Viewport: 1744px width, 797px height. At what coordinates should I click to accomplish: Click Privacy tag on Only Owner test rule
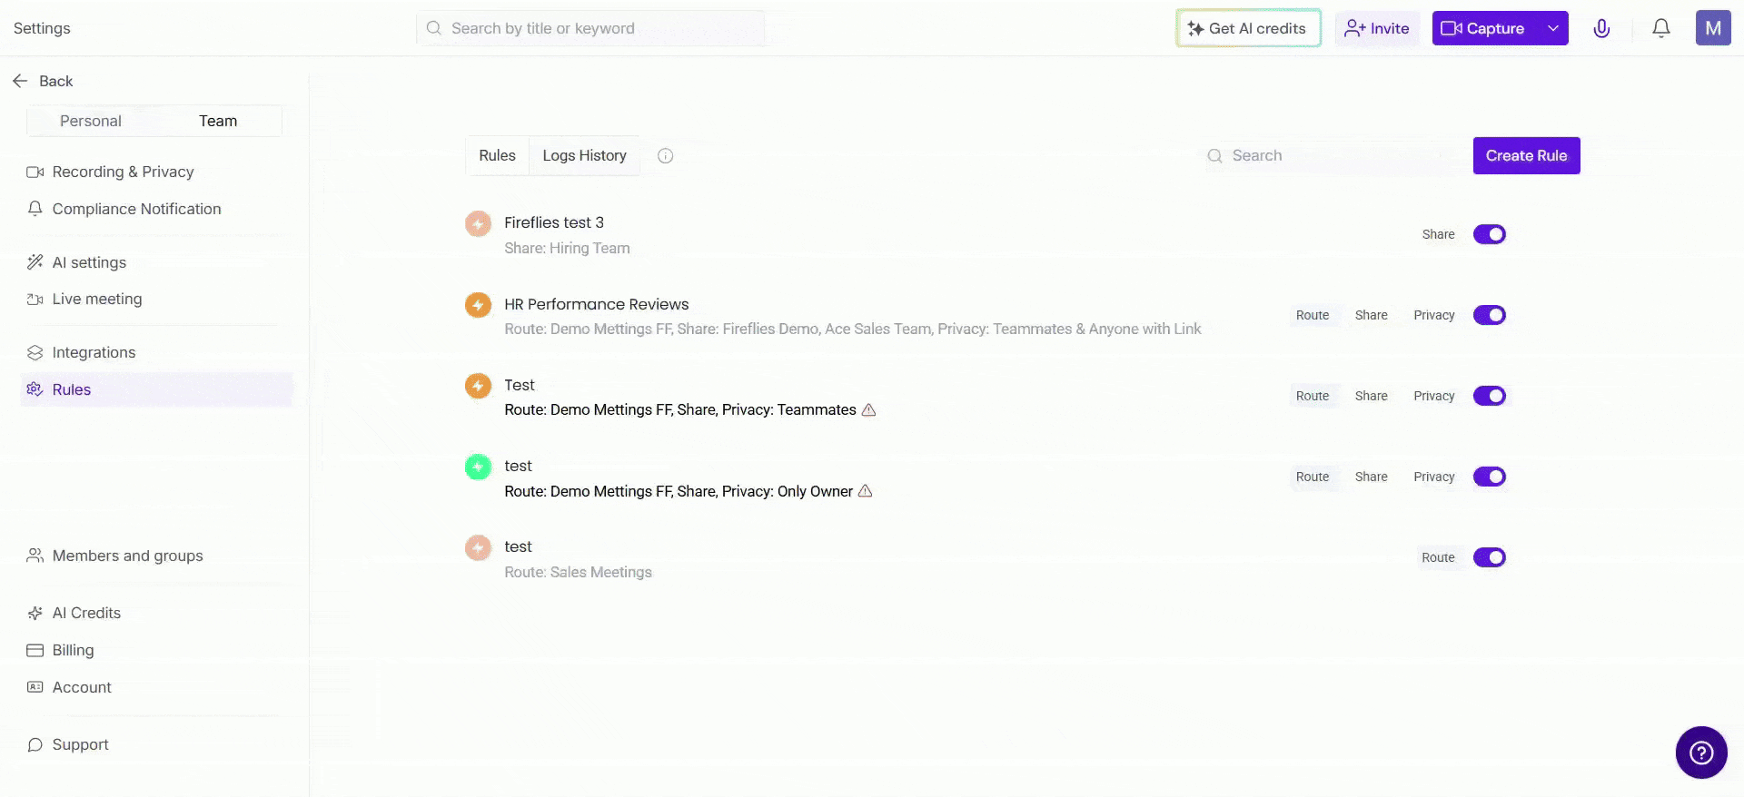point(1434,477)
